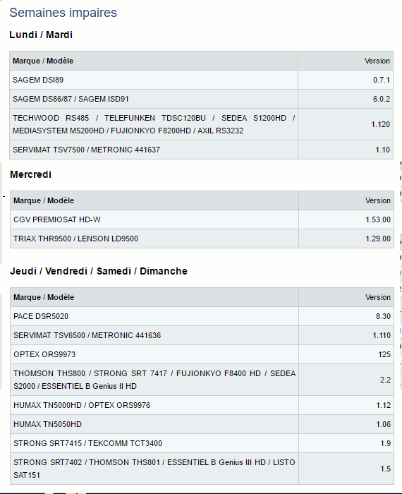This screenshot has width=402, height=494.
Task: Click the Semaines impaires heading
Action: coord(63,13)
